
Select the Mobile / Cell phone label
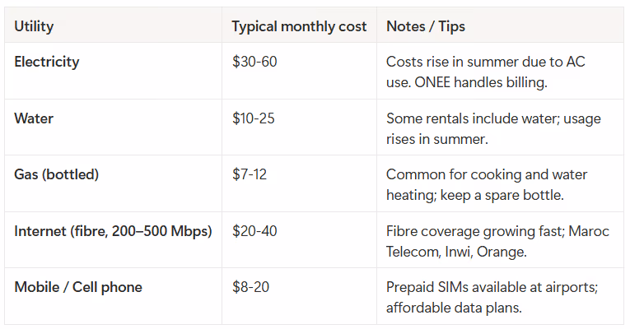click(x=78, y=287)
